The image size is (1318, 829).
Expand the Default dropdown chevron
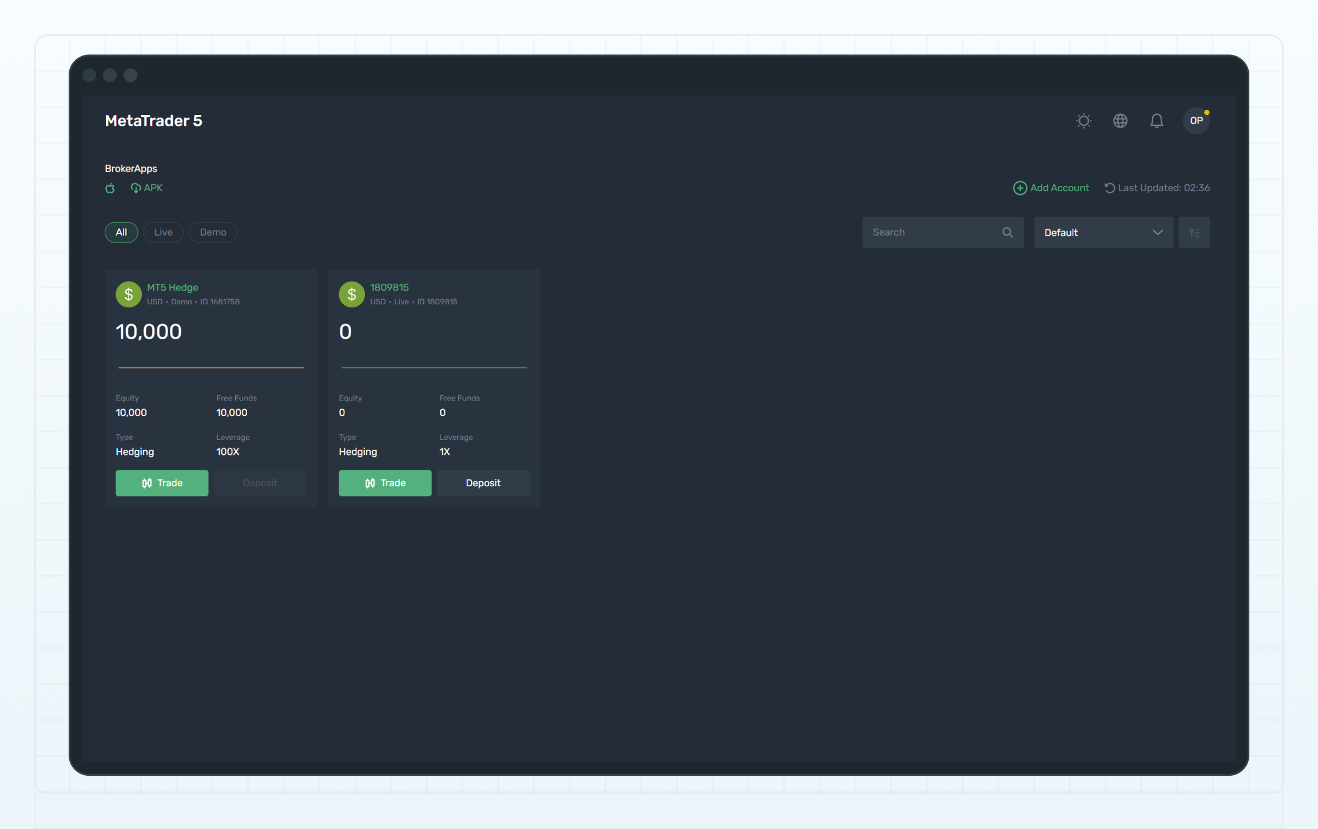coord(1157,232)
